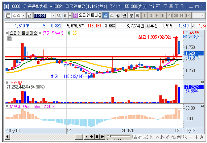Toggle the square marker before 오리엔트바이오 label
The height and width of the screenshot is (143, 207).
pos(7,33)
